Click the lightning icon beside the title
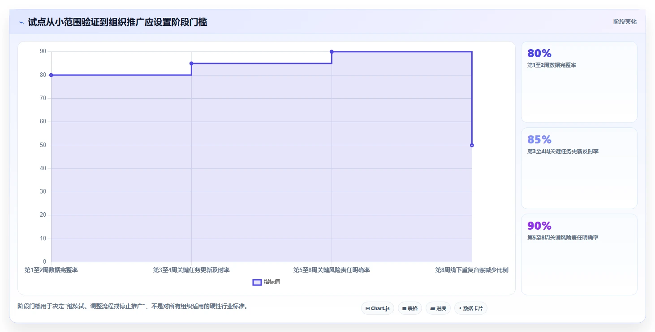Screen dimensions: 655x332 pyautogui.click(x=21, y=22)
